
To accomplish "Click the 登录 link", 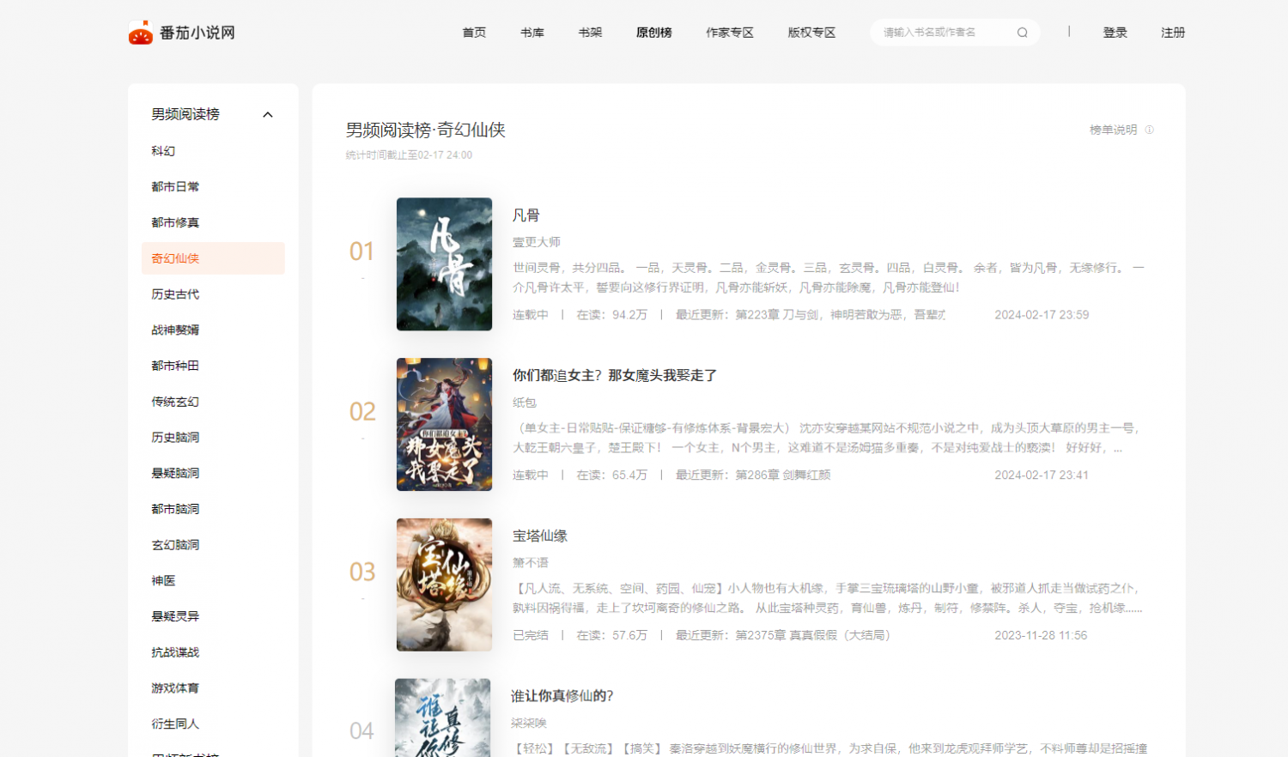I will 1115,33.
